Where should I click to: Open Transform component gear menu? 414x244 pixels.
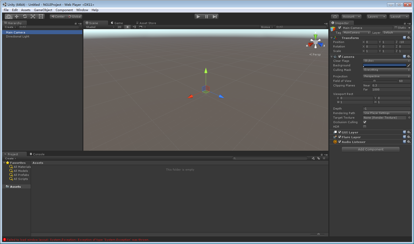pyautogui.click(x=409, y=38)
